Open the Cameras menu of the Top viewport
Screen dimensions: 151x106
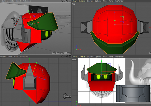(82, 1)
